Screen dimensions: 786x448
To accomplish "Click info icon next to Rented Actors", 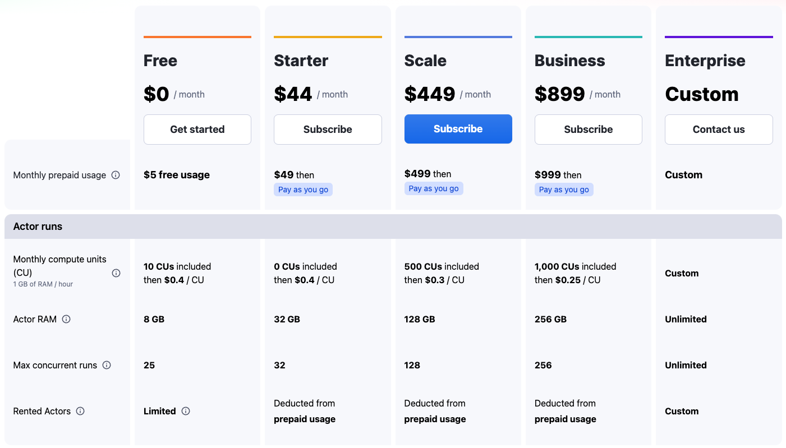I will click(80, 411).
